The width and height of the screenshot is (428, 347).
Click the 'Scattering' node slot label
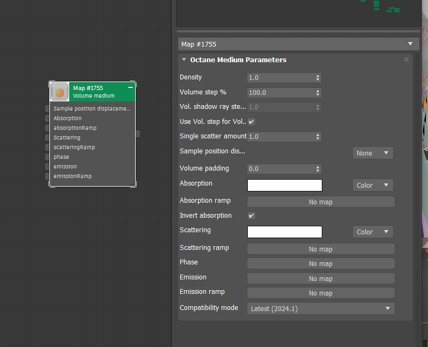pos(67,138)
